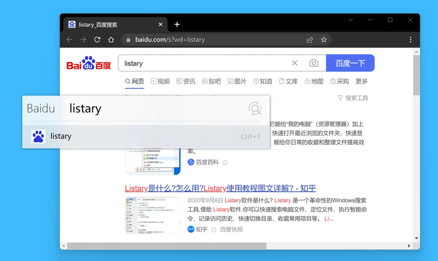
Task: Switch to the 图片 search tab
Action: [237, 81]
